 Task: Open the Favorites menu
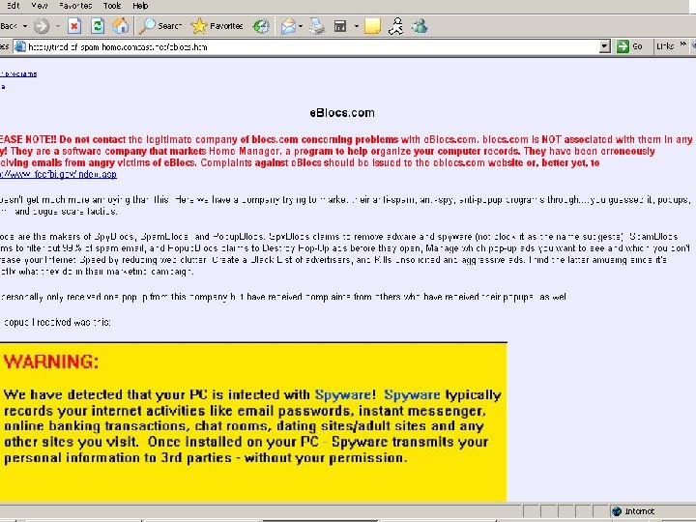pyautogui.click(x=75, y=6)
